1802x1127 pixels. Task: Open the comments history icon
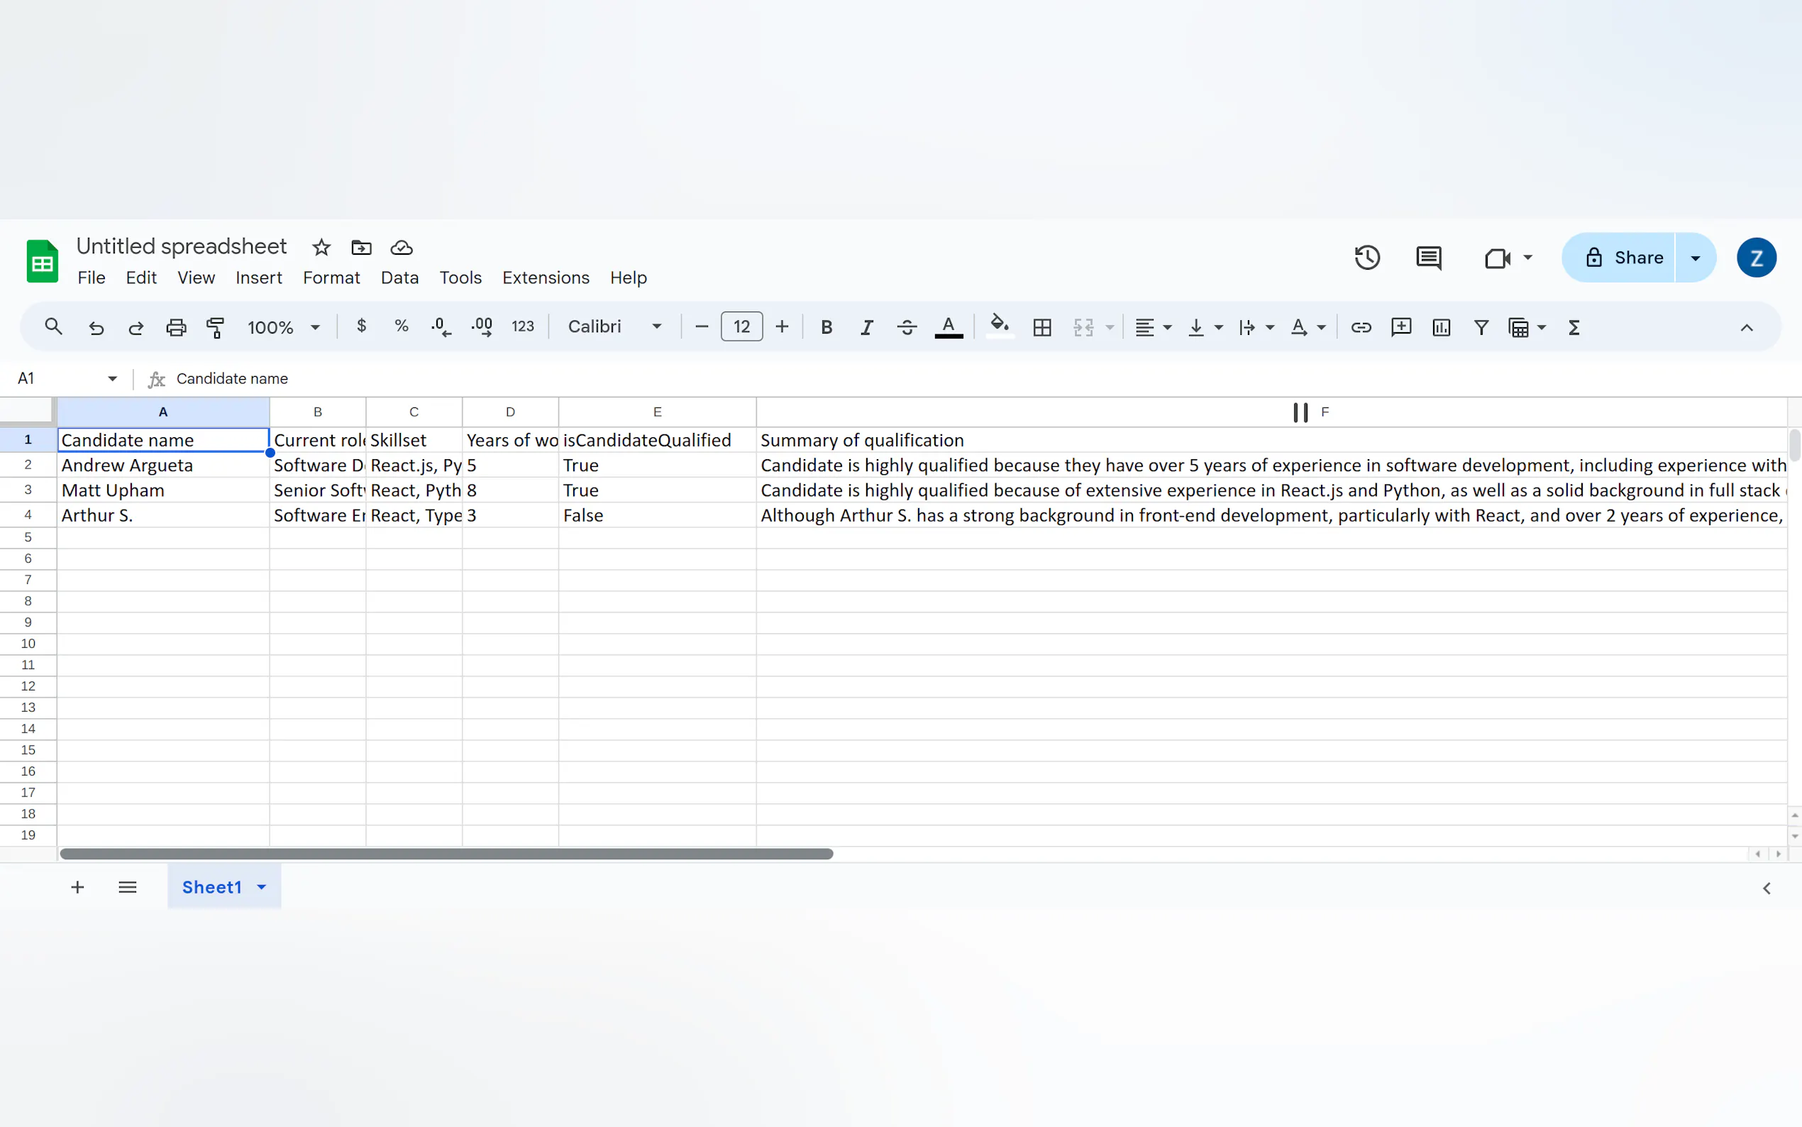[1428, 258]
